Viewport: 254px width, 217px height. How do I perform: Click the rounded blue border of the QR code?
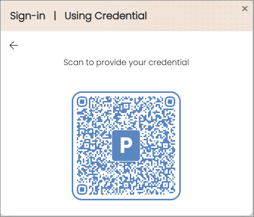(x=126, y=92)
